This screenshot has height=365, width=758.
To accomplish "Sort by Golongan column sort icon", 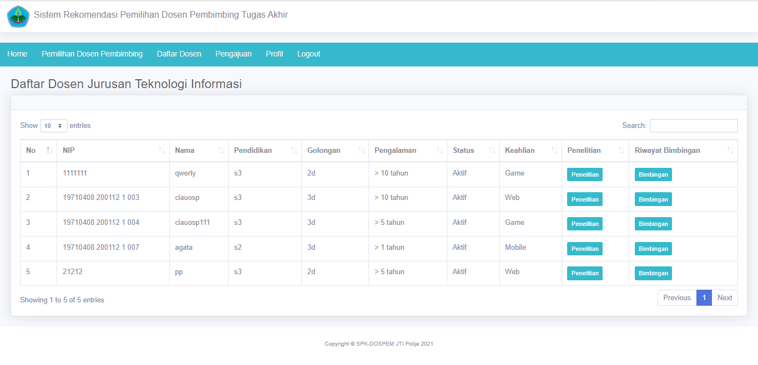I will click(x=361, y=151).
